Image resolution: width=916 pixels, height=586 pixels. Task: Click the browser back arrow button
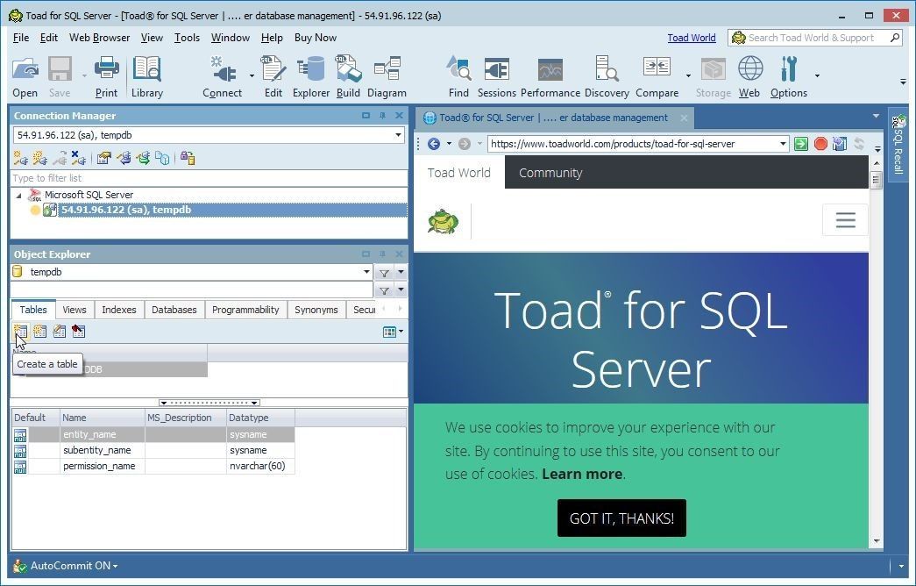coord(434,143)
